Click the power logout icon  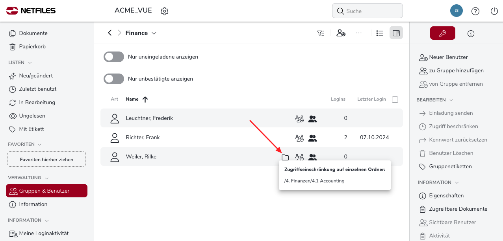click(494, 11)
